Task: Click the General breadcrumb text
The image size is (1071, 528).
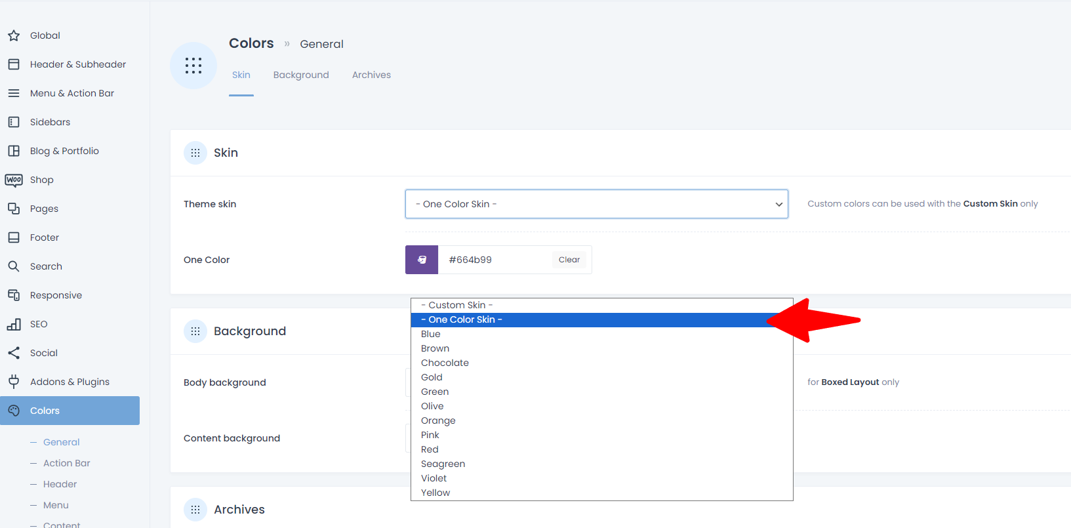Action: point(321,44)
